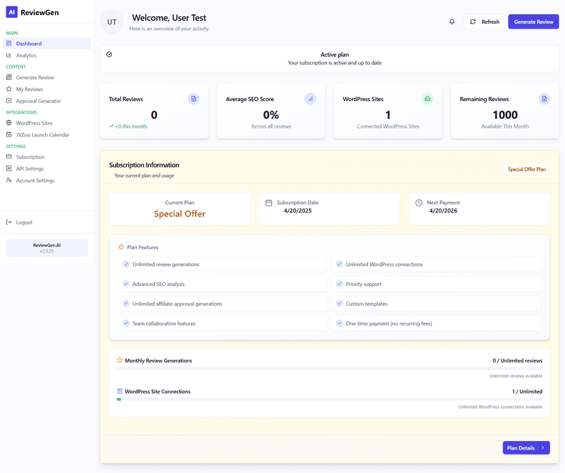Refresh the dashboard data

484,22
